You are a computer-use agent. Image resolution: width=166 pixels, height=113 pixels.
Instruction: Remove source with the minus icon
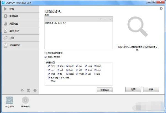tap(105, 19)
